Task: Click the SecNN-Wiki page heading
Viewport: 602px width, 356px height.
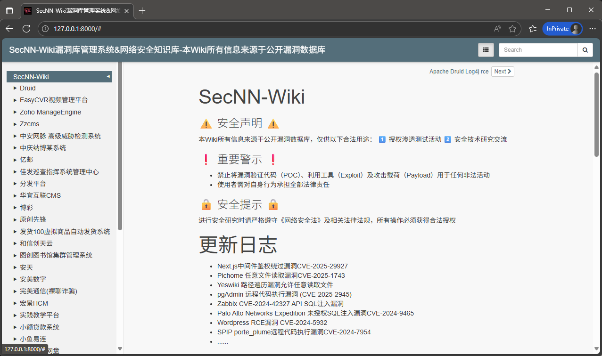Action: [252, 97]
